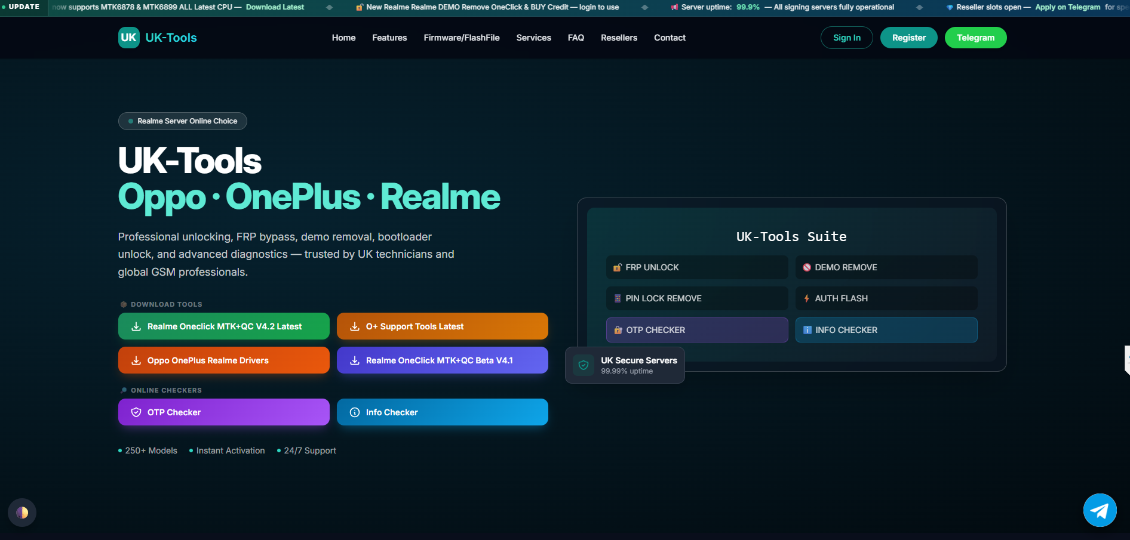The image size is (1130, 540).
Task: Open the FAQ menu item
Action: point(576,38)
